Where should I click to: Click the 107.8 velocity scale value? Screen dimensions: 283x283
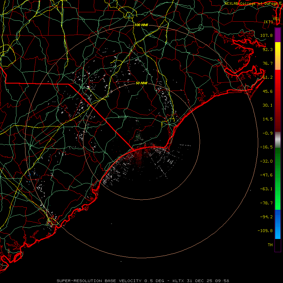(266, 35)
